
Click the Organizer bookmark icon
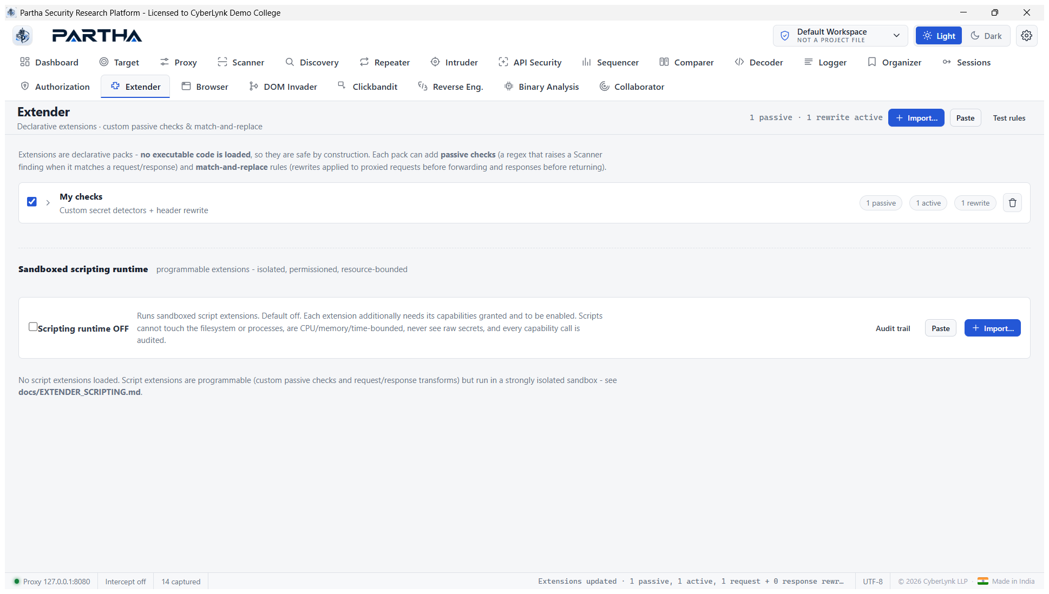(872, 62)
